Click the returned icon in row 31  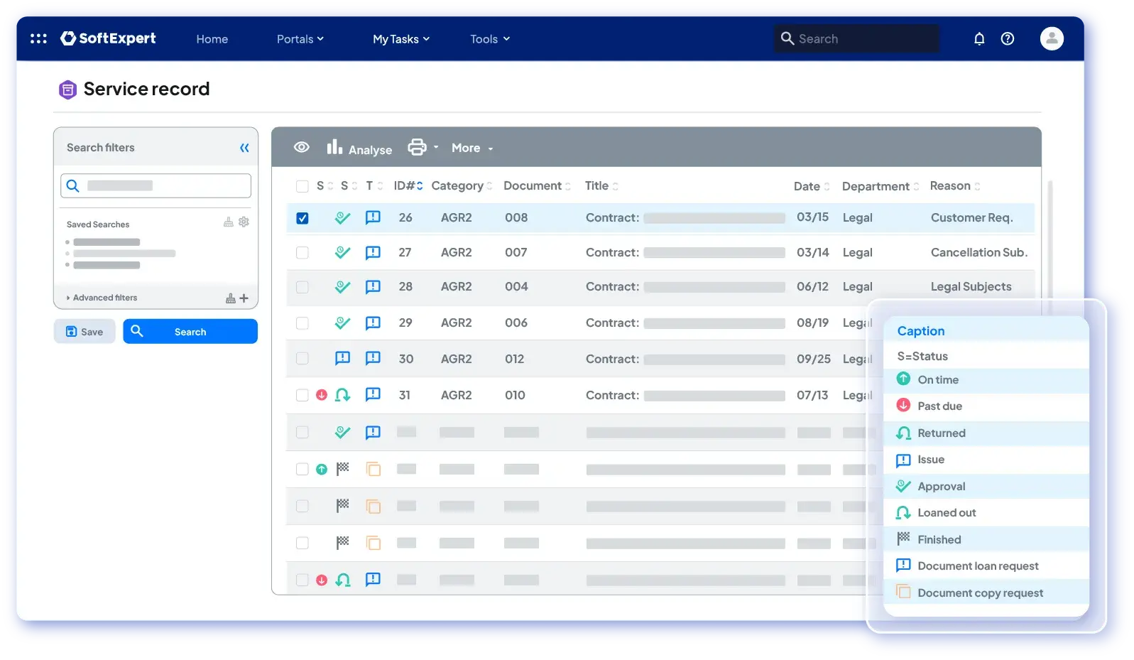[x=342, y=394]
